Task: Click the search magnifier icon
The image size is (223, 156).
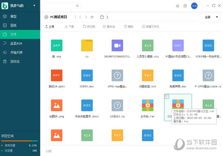Action: tap(77, 6)
